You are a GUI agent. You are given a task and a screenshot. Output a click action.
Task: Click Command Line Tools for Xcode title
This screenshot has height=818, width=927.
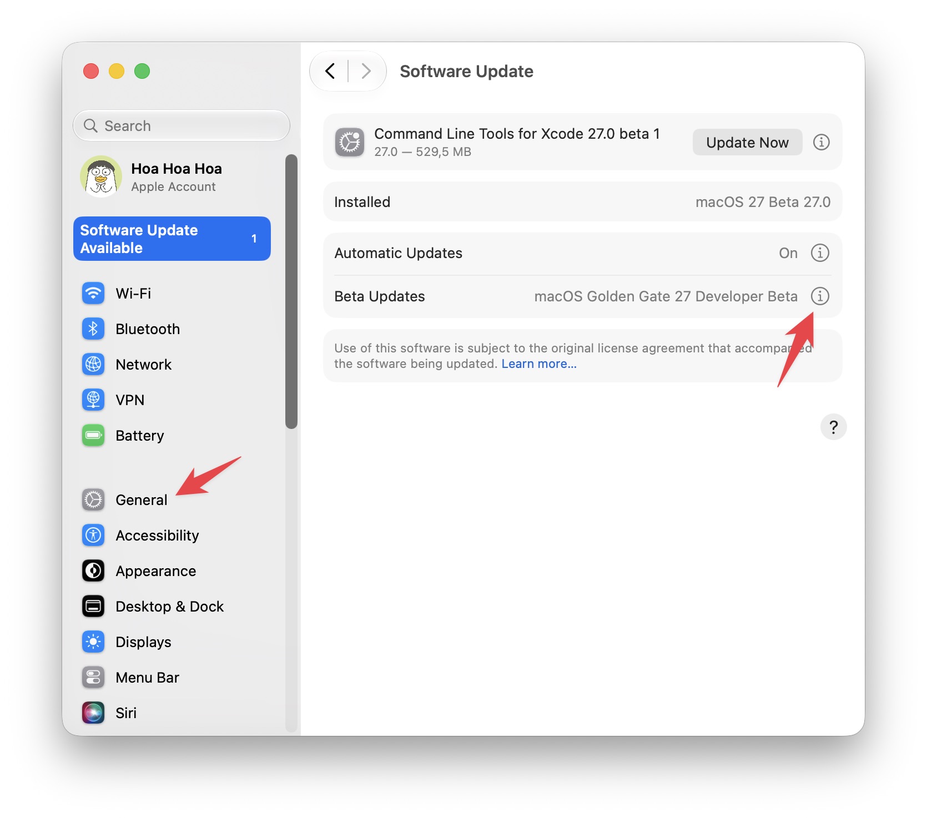[517, 133]
